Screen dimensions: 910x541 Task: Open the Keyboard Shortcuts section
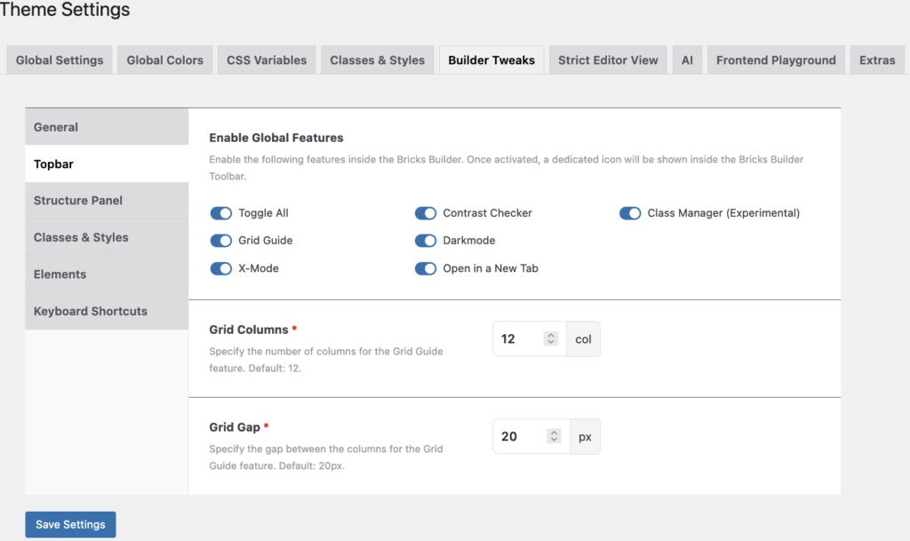[x=90, y=311]
